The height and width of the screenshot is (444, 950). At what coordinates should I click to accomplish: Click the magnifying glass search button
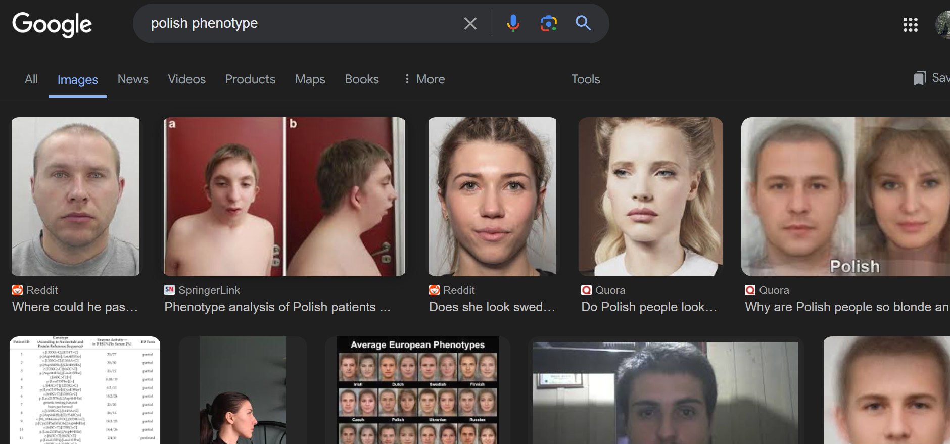click(583, 23)
